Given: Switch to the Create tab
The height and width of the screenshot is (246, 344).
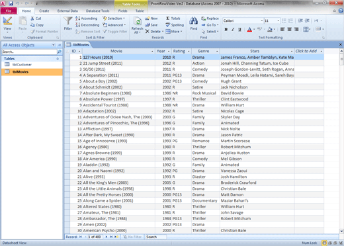Looking at the screenshot, I should pos(44,11).
